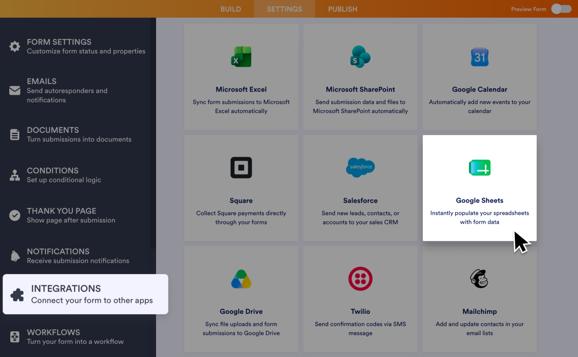
Task: Click the Microsoft Excel logo icon
Action: coord(241,57)
